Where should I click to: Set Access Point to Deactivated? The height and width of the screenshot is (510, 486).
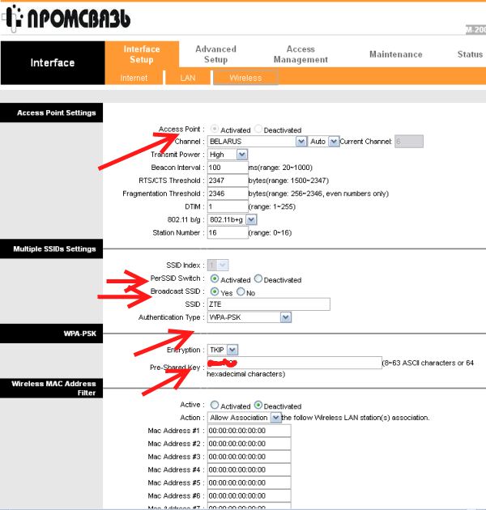pos(258,129)
